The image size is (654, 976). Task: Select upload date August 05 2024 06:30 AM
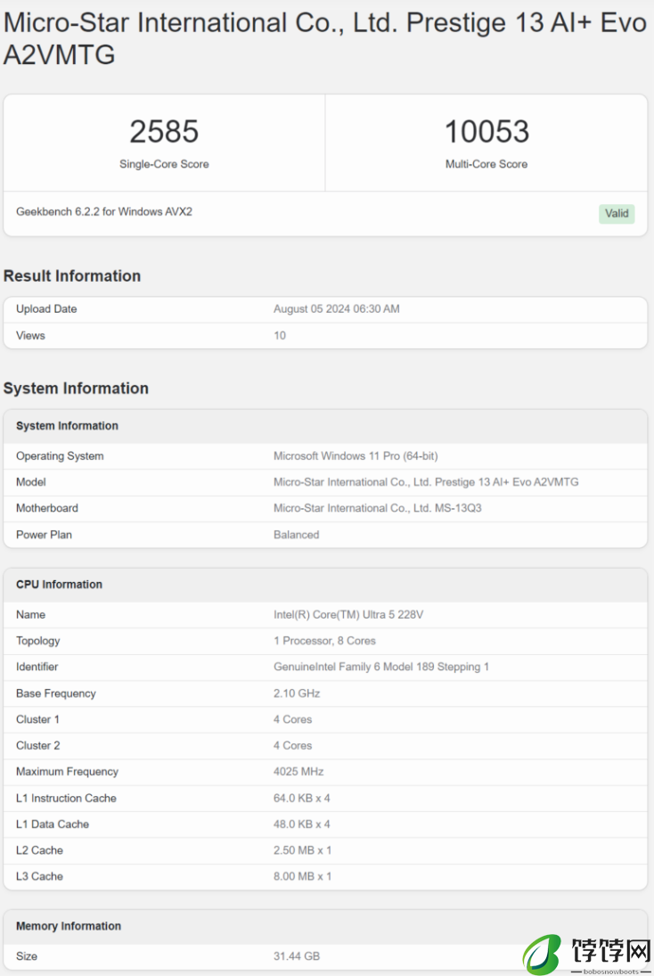pyautogui.click(x=337, y=309)
